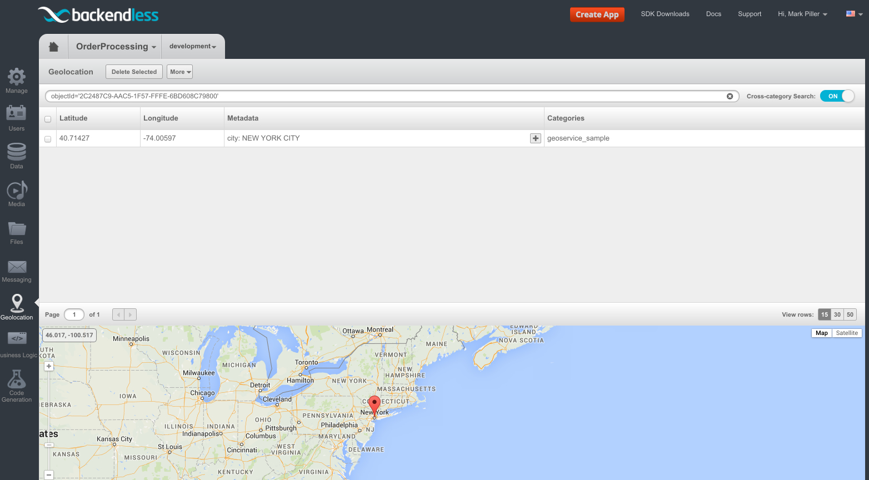Viewport: 869px width, 480px height.
Task: Open the Support page
Action: point(750,14)
